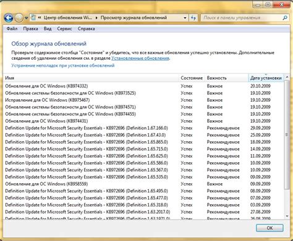Select the Definition 1.65.535.0 row
293x241 pixels.
pos(143,177)
